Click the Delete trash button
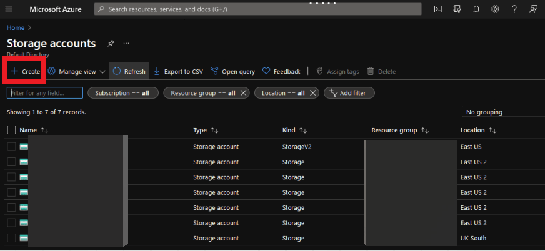Screen dimensions: 545x251 coord(382,72)
